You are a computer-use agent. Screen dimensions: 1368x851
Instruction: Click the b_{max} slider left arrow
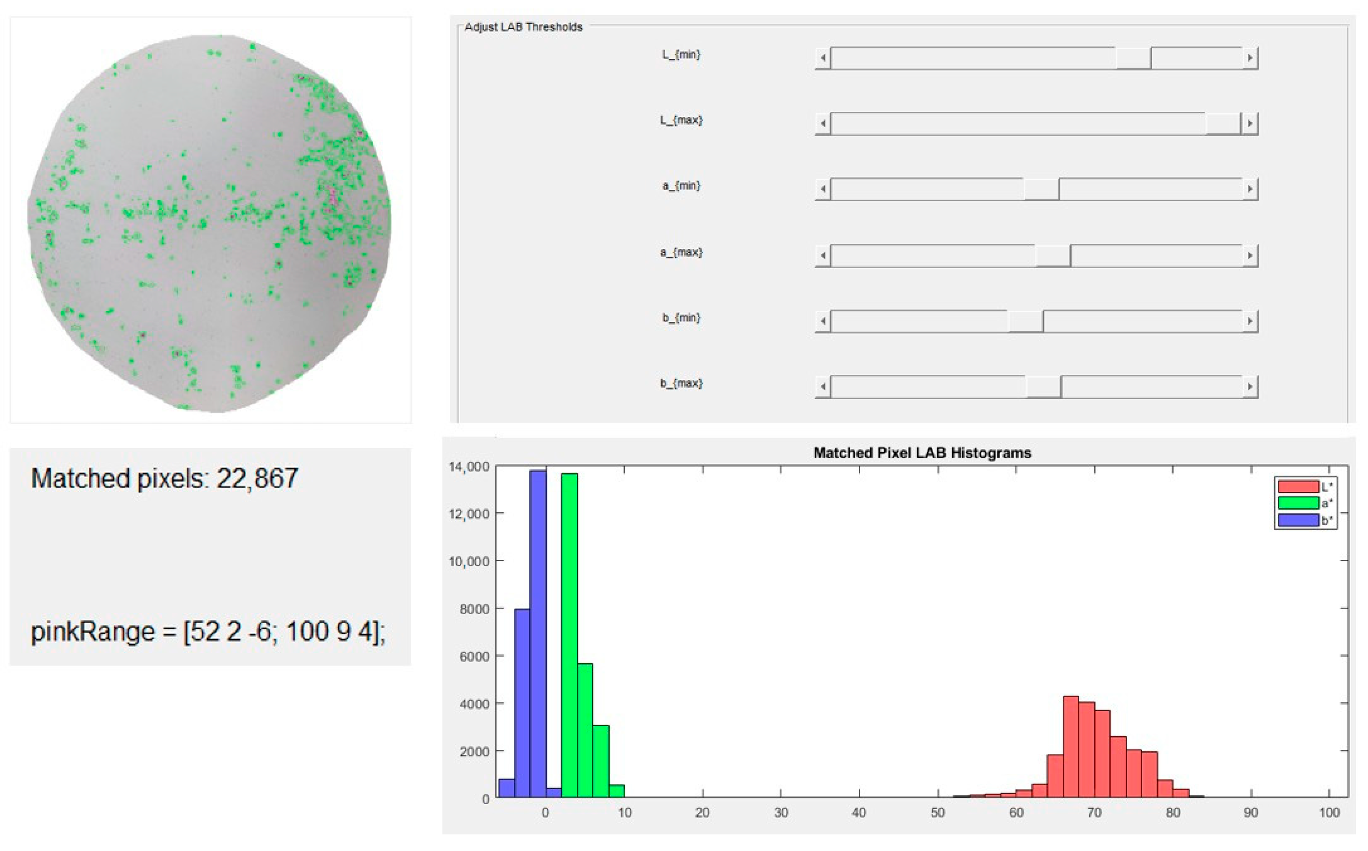pos(823,387)
